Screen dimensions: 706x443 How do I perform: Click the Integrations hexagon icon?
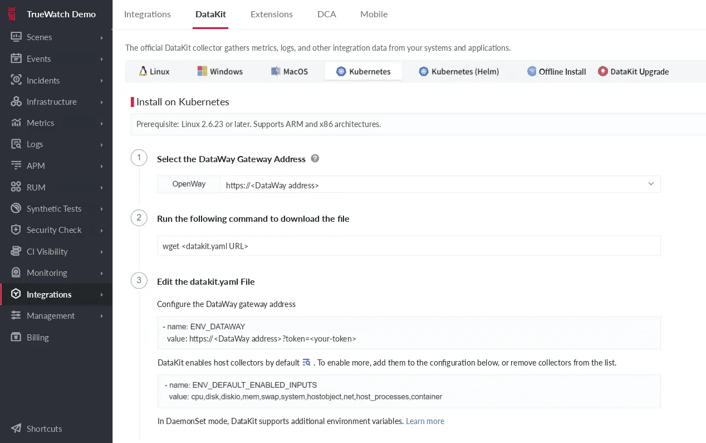[x=16, y=294]
